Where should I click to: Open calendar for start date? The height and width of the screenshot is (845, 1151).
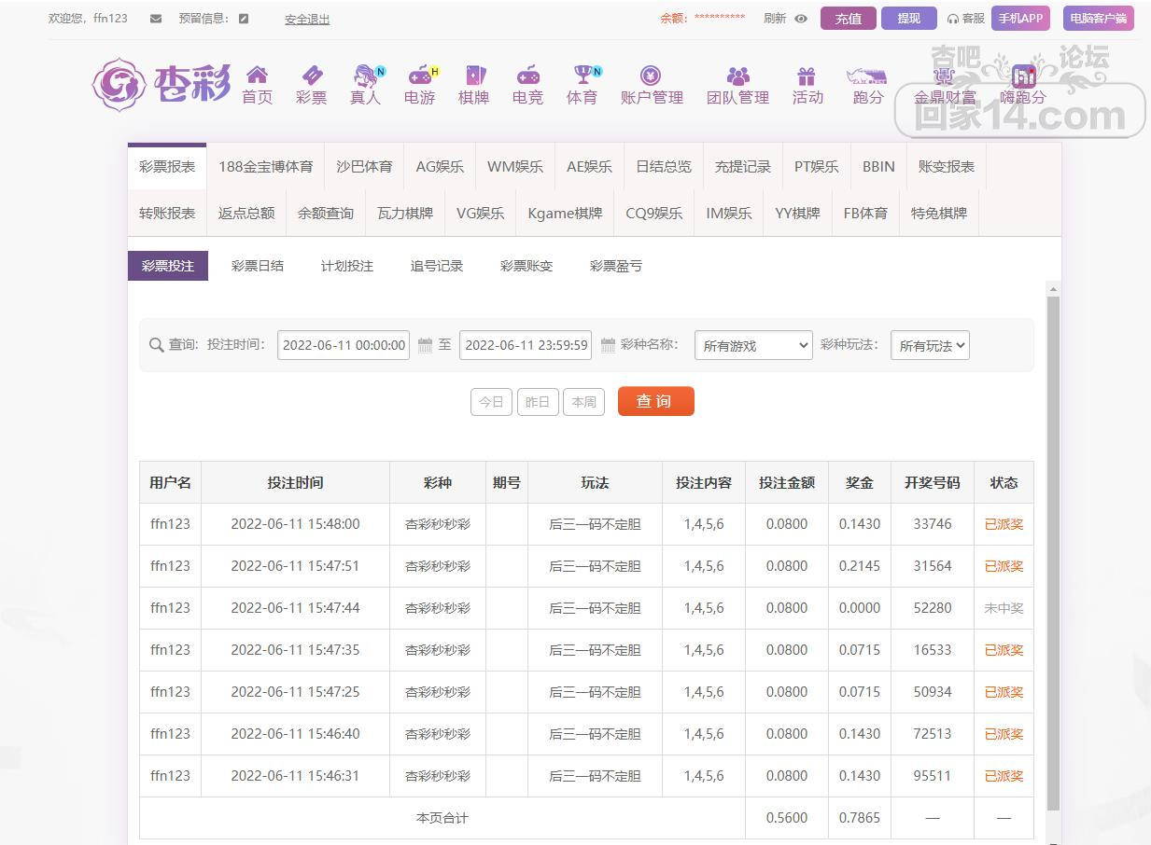425,346
